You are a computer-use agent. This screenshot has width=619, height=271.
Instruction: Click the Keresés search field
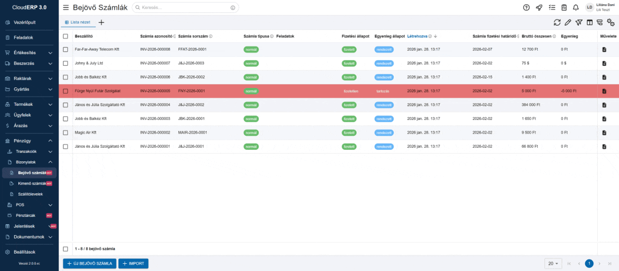[185, 8]
